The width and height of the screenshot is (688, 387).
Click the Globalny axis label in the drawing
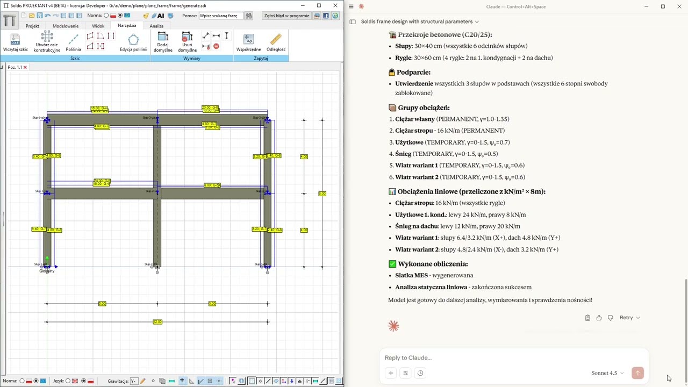pyautogui.click(x=47, y=271)
